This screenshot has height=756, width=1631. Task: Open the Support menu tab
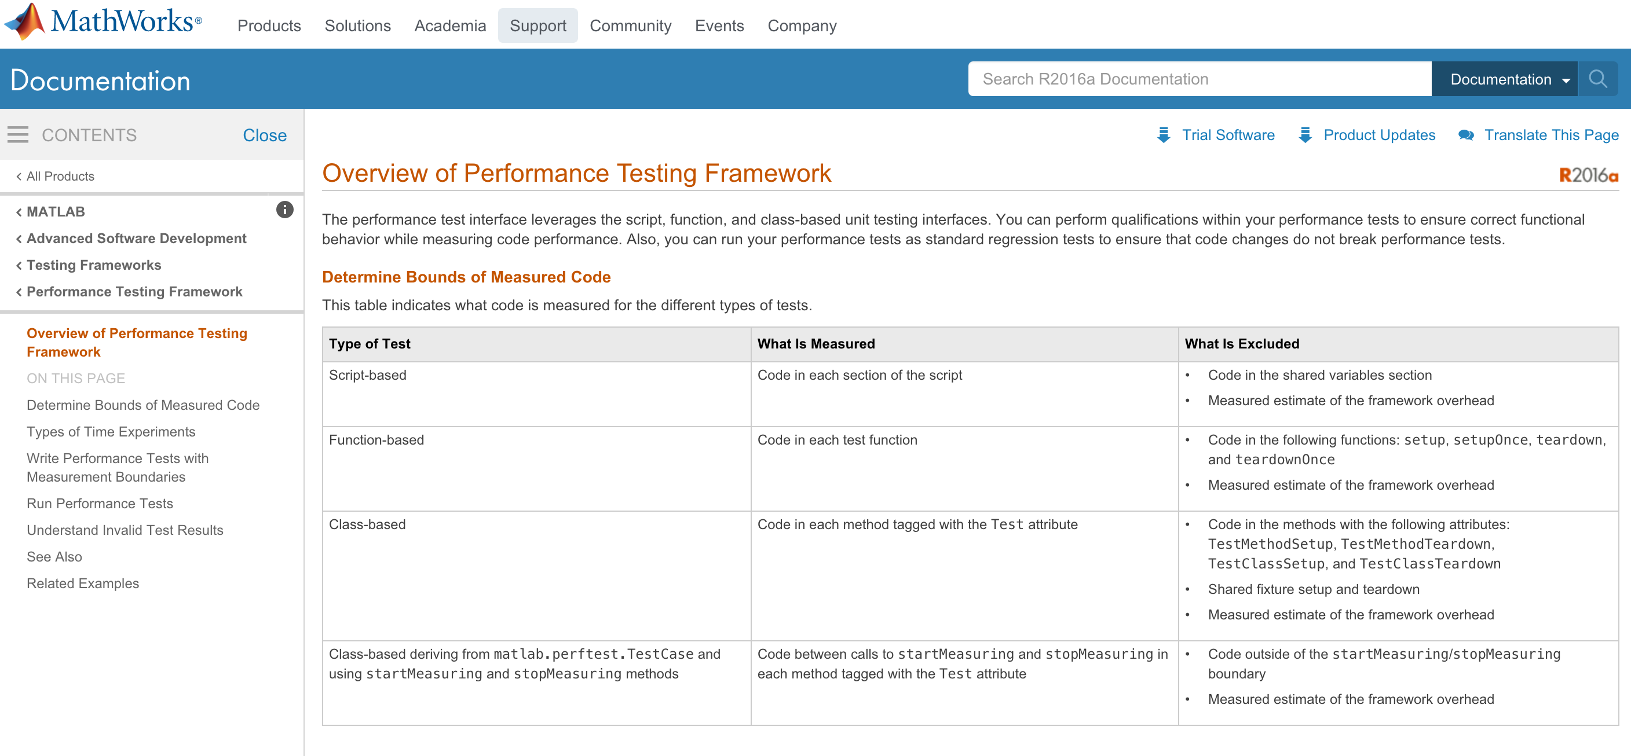[537, 25]
